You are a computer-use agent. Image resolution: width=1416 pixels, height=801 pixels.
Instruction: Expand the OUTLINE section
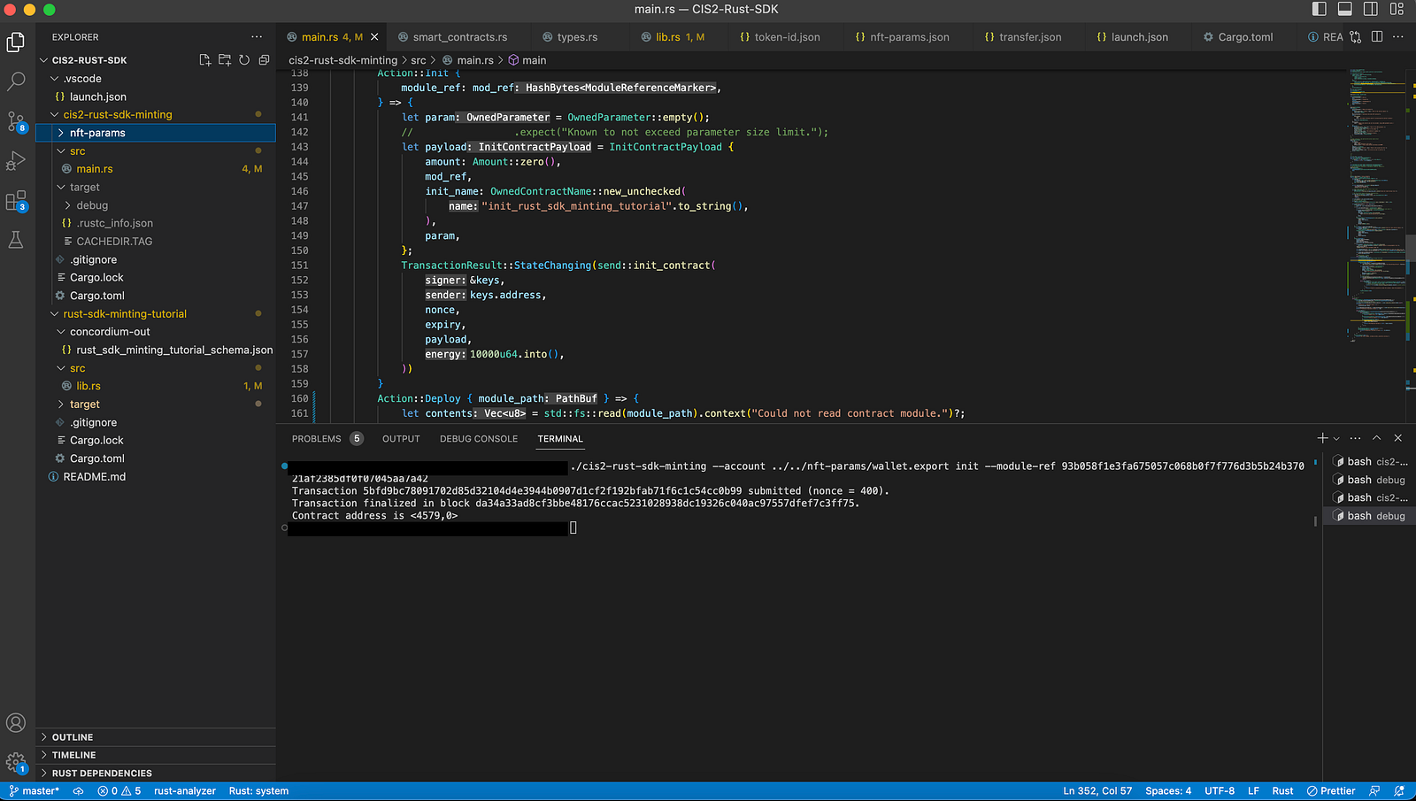pos(155,737)
